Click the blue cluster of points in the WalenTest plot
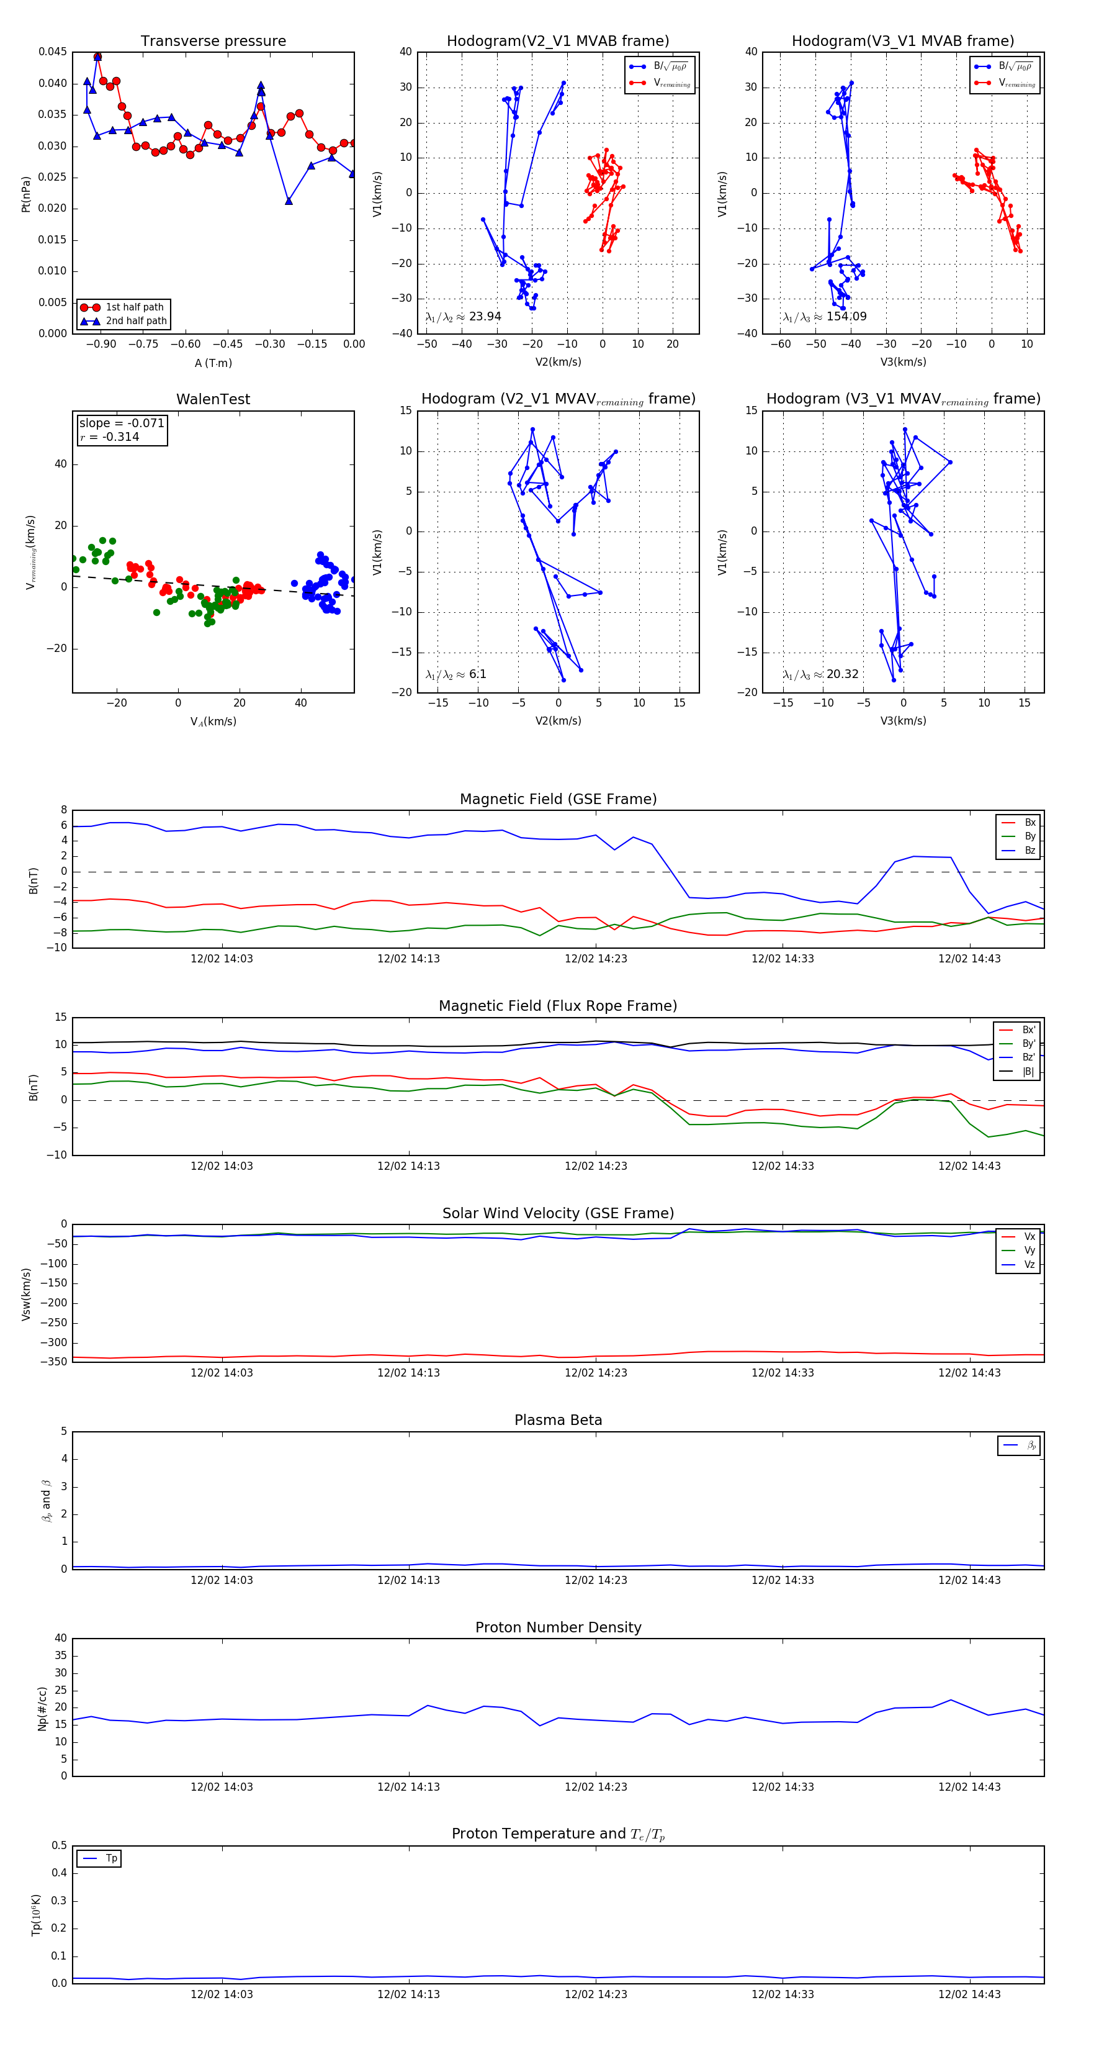This screenshot has height=2049, width=1117. (x=326, y=585)
